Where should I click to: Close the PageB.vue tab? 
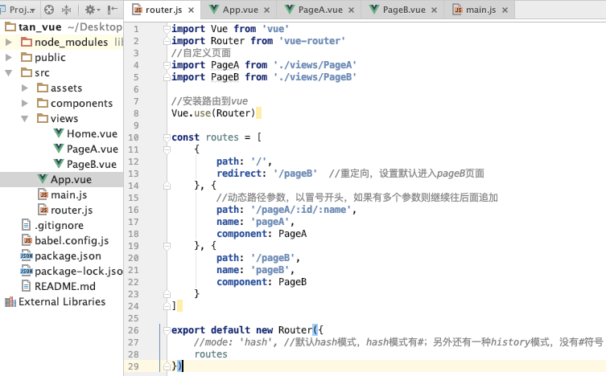435,10
